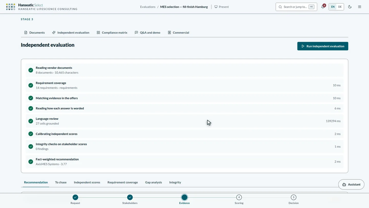Click the 27 cells grounded text
Image resolution: width=369 pixels, height=208 pixels.
(x=47, y=124)
